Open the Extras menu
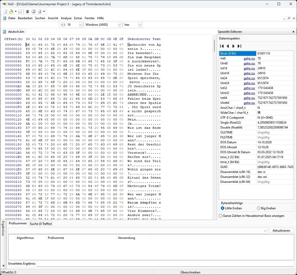The height and width of the screenshot is (275, 297). point(78,18)
